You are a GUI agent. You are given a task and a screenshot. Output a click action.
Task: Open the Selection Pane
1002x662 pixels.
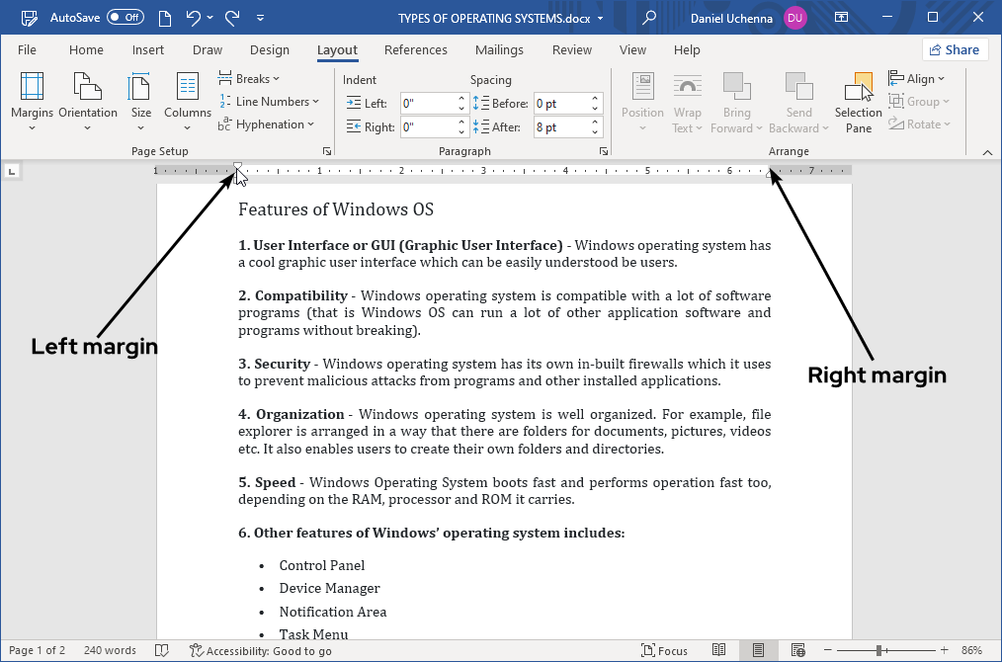click(x=858, y=102)
